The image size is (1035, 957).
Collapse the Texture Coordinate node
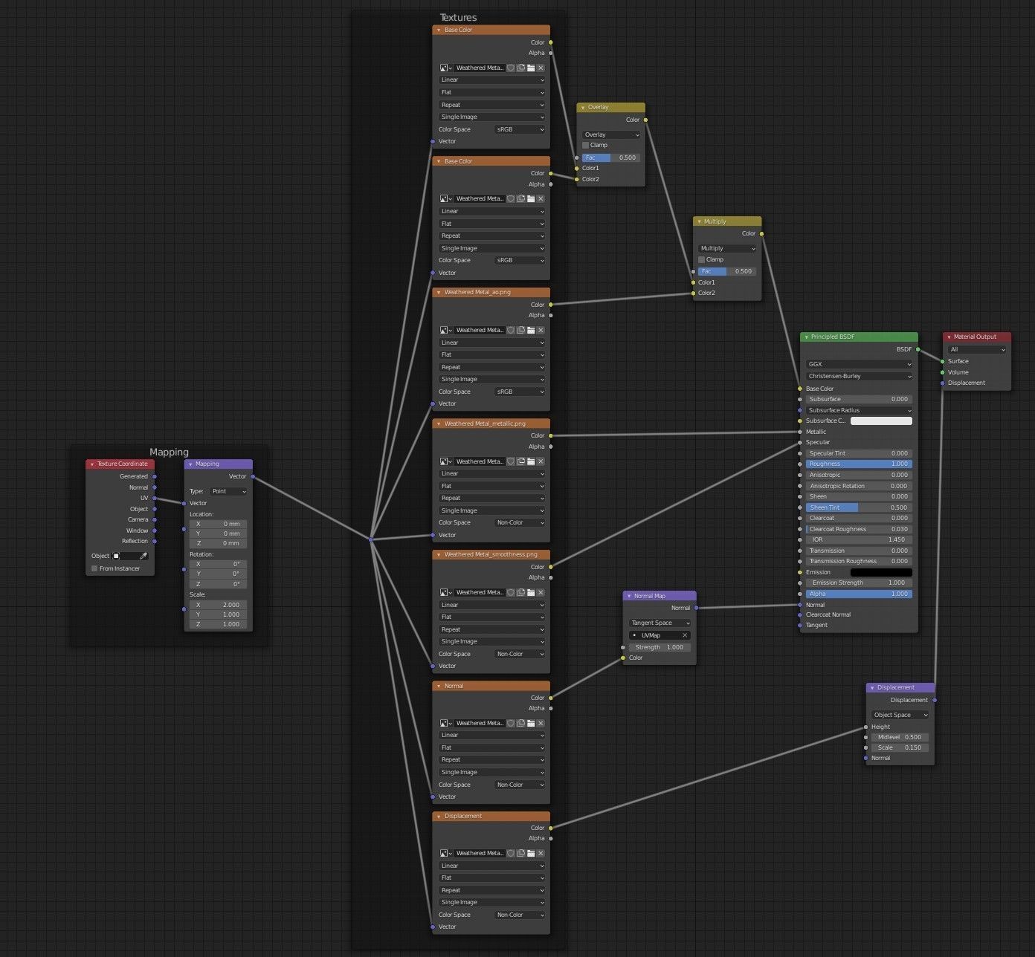coord(92,464)
